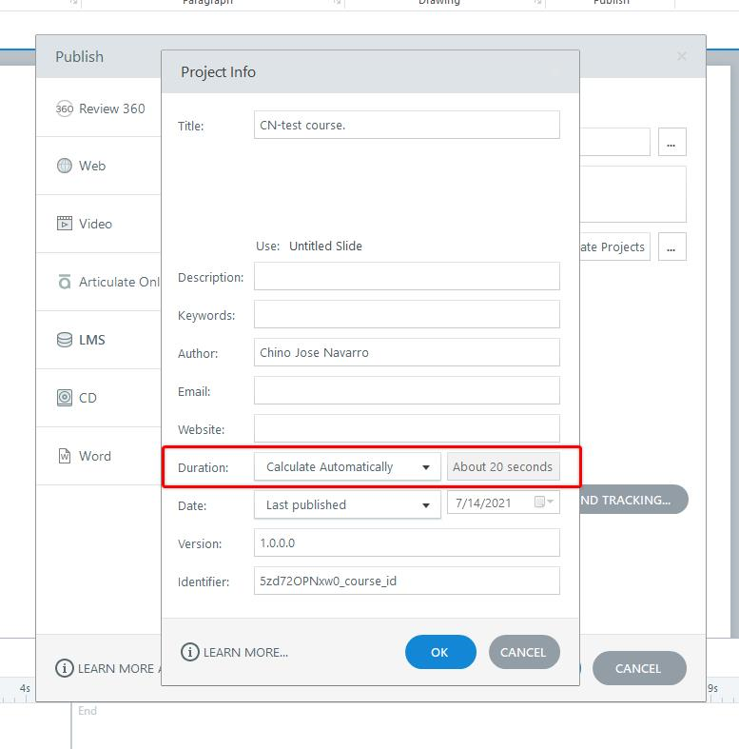The height and width of the screenshot is (749, 739).
Task: Click the ellipsis button beside Publish title field
Action: (x=671, y=142)
